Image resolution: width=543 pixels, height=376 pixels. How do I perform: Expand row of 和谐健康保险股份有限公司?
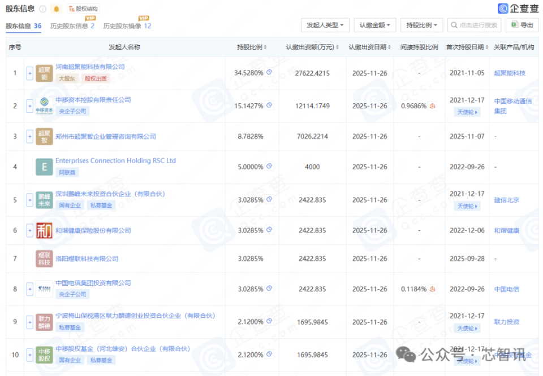pyautogui.click(x=30, y=230)
